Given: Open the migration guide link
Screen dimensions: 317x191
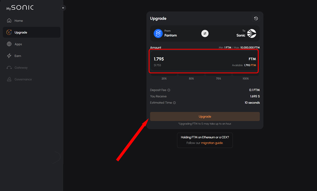Looking at the screenshot, I should (x=212, y=143).
